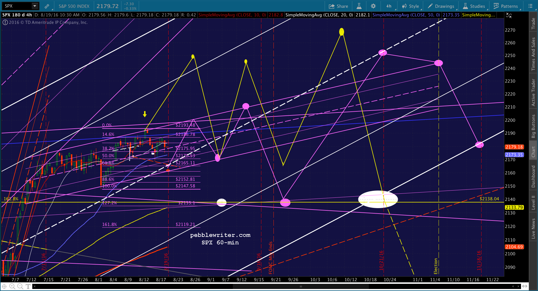This screenshot has width=538, height=291.
Task: Open the flask-shaped tools icon beside Share
Action: [359, 6]
